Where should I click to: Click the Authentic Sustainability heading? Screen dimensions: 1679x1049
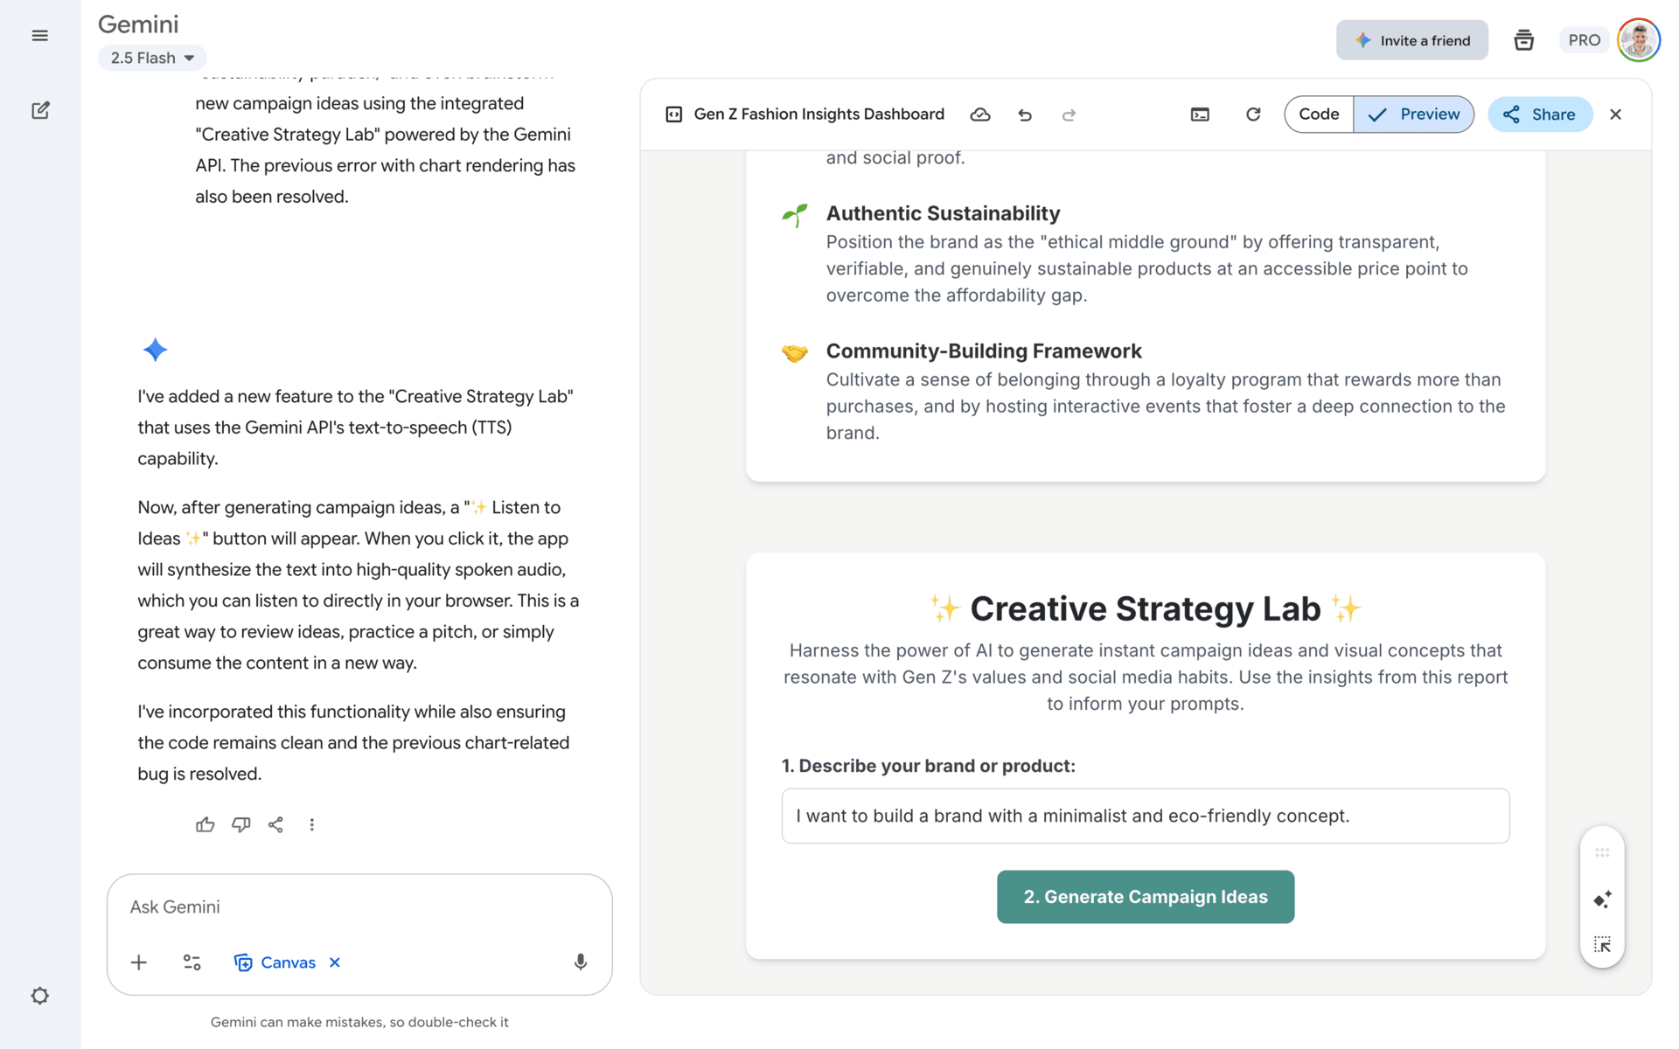click(943, 213)
